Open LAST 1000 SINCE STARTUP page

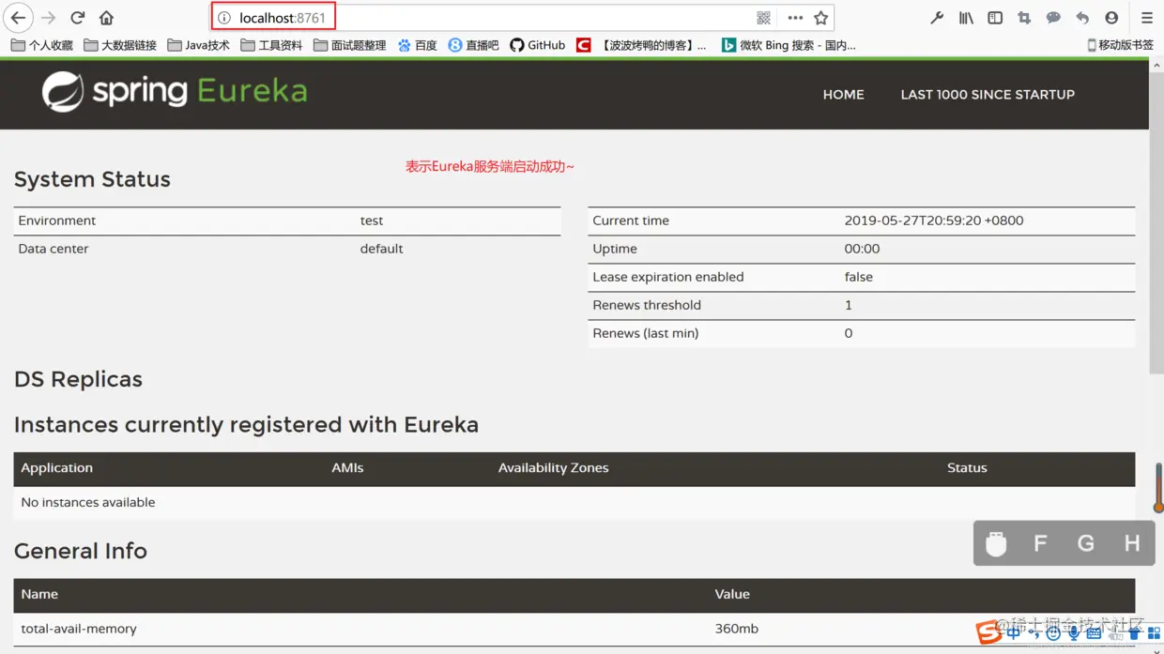click(x=988, y=94)
